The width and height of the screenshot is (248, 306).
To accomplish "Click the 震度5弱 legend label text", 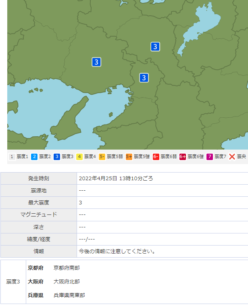I will [115, 156].
